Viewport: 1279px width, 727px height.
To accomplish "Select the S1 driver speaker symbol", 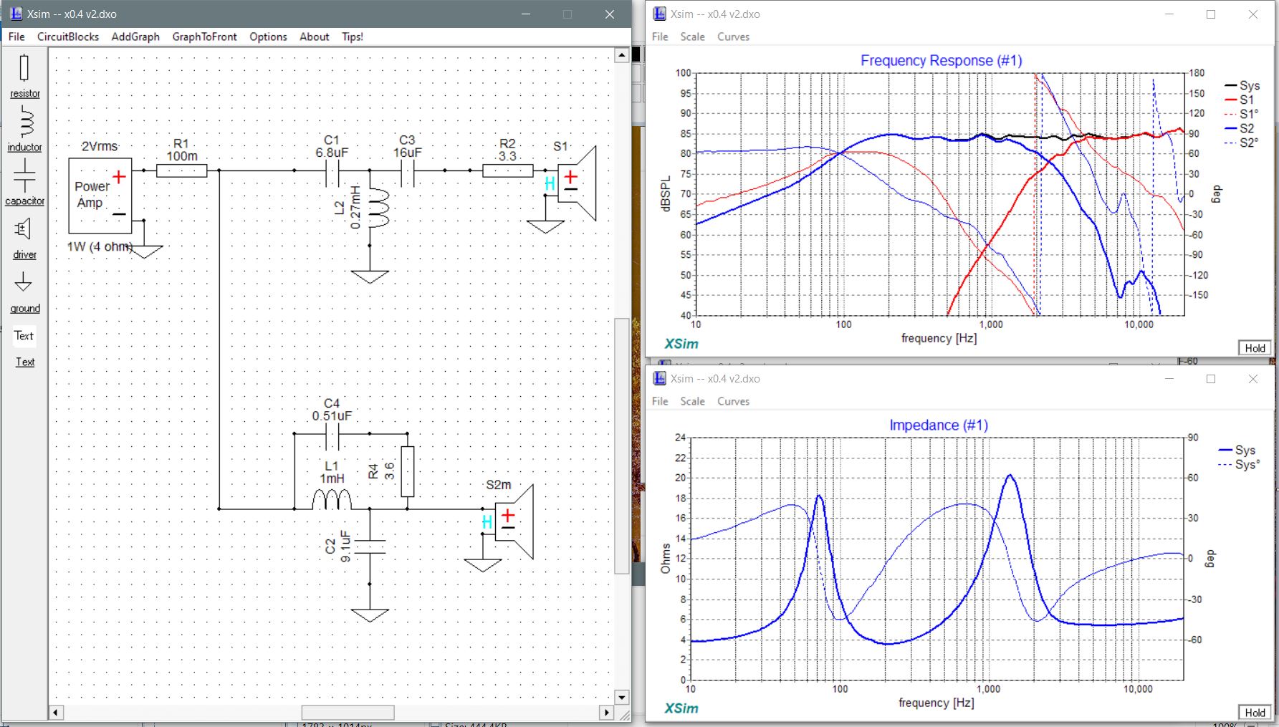I will tap(577, 183).
